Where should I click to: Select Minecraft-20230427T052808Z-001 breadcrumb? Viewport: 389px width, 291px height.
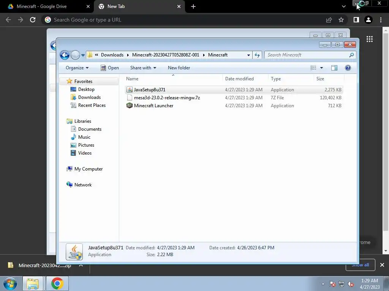[x=166, y=55]
